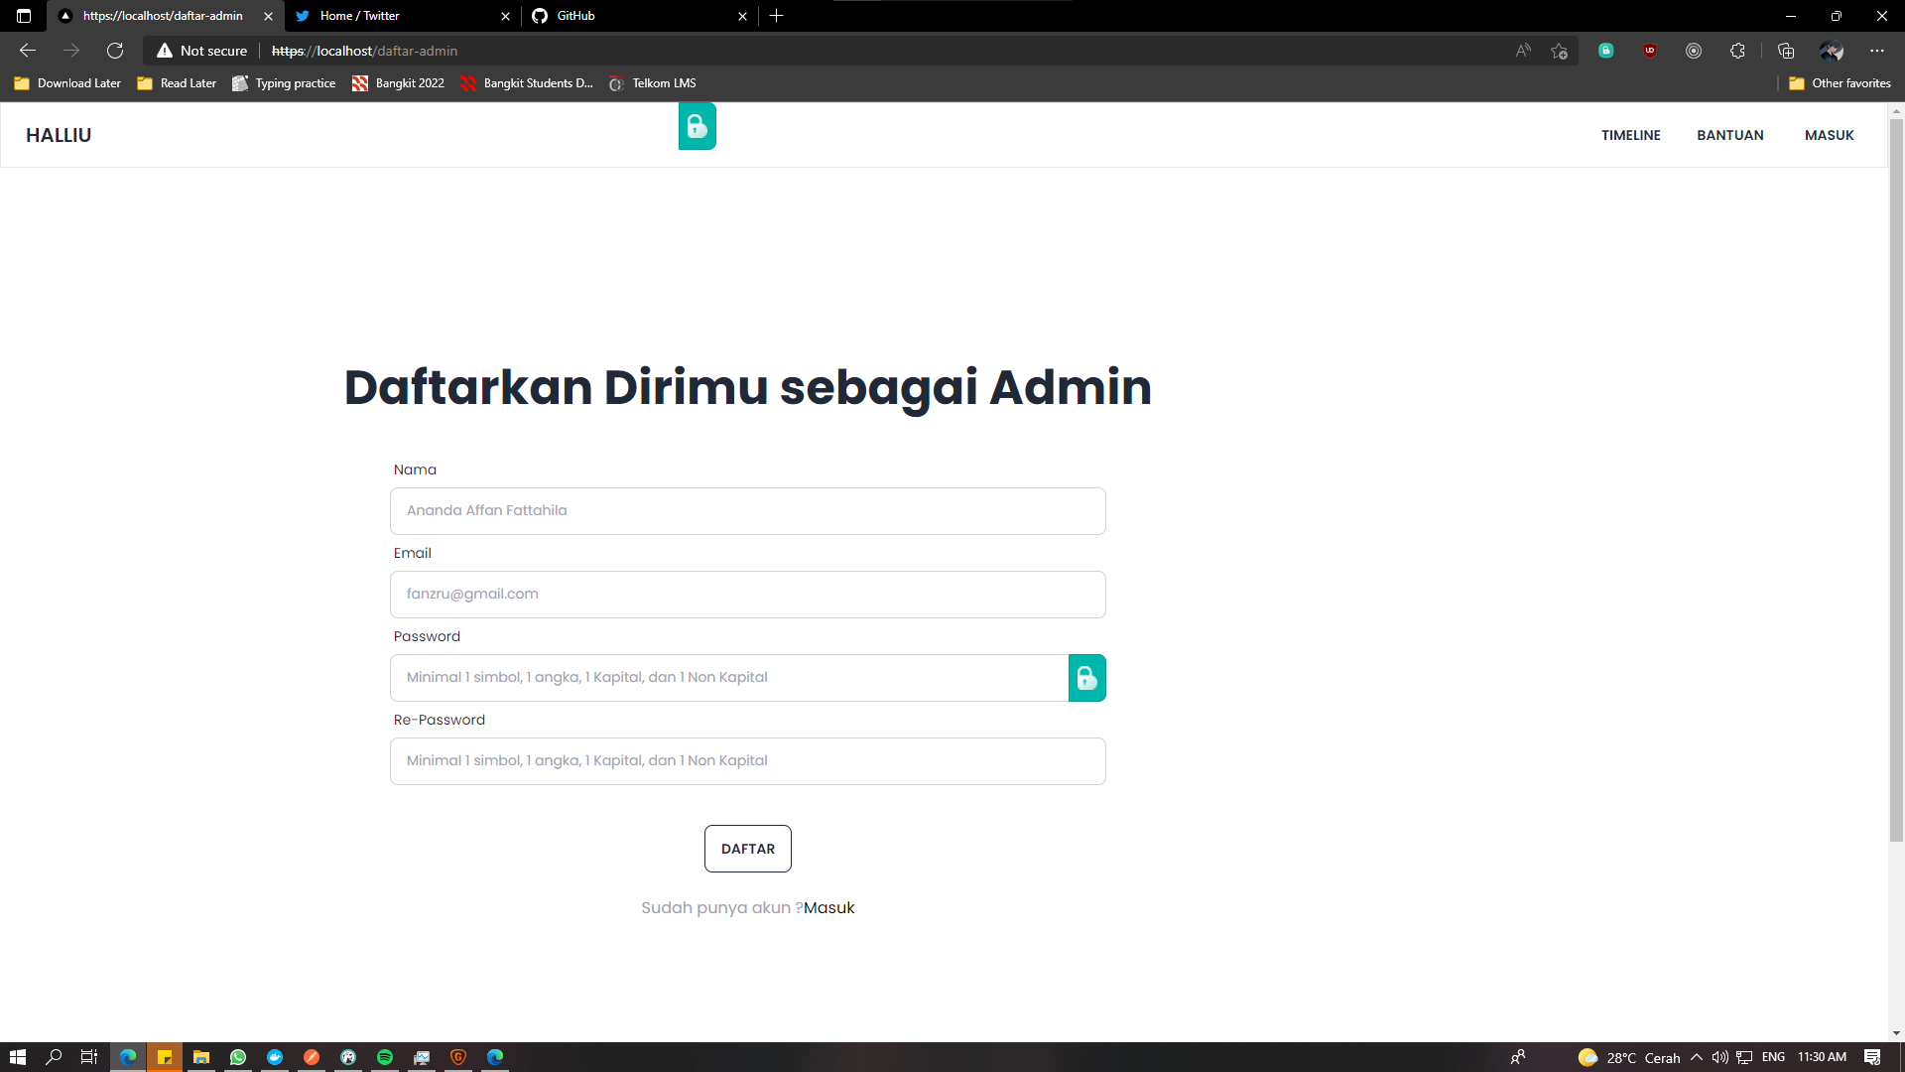Open Spotify from the taskbar
Viewport: 1905px width, 1072px height.
384,1056
